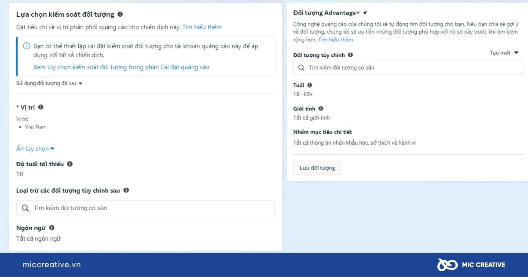Click info icon next to Đối tượng tùy chỉnh
Image resolution: width=528 pixels, height=277 pixels.
(350, 55)
